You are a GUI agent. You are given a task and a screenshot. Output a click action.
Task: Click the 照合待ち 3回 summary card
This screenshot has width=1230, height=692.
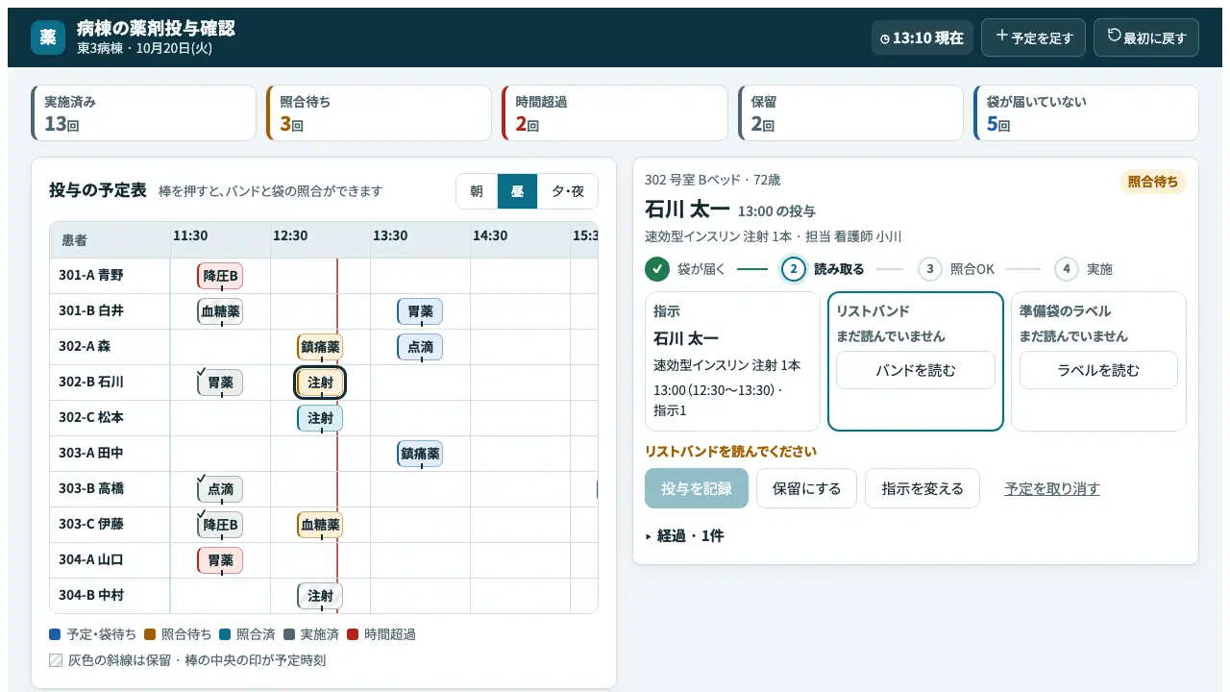[380, 113]
